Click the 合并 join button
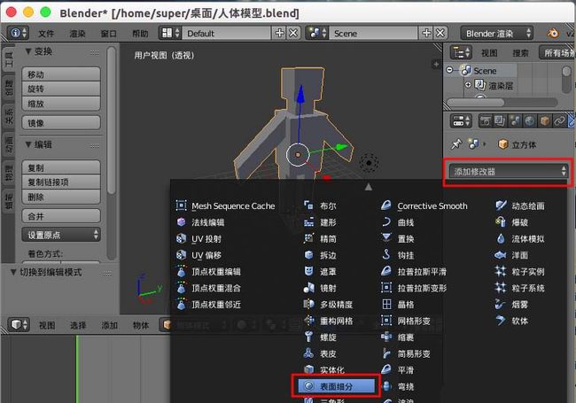Image resolution: width=576 pixels, height=403 pixels. click(61, 216)
